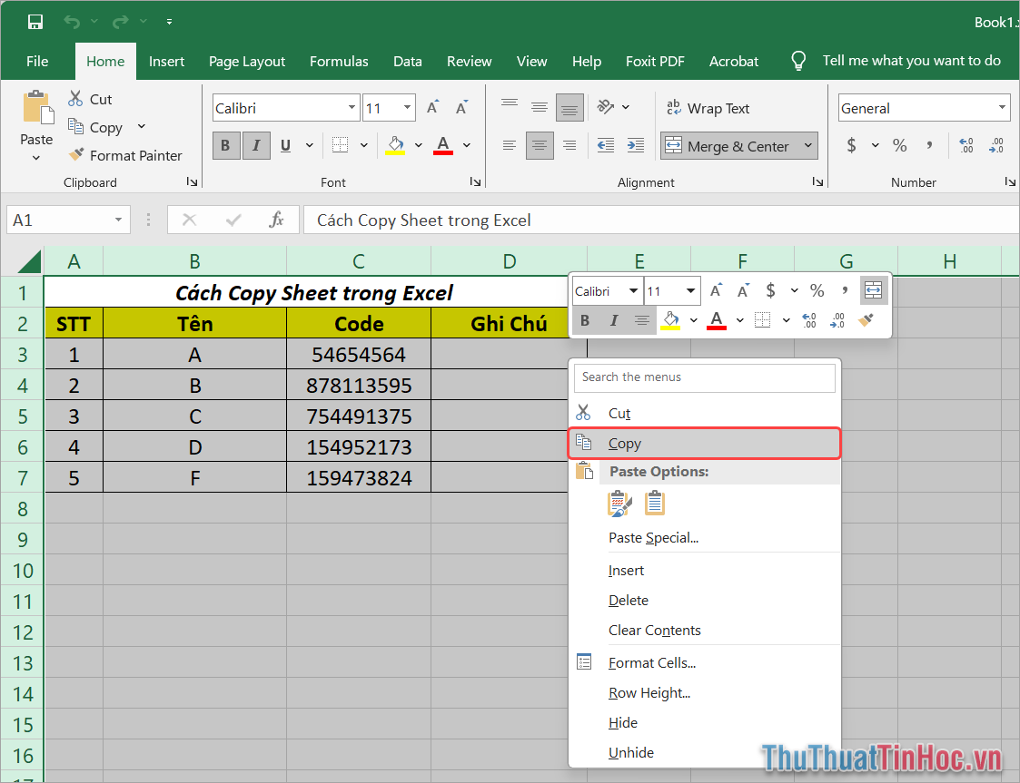The width and height of the screenshot is (1020, 783).
Task: Click the Percent Style icon in the ribbon
Action: coord(900,145)
